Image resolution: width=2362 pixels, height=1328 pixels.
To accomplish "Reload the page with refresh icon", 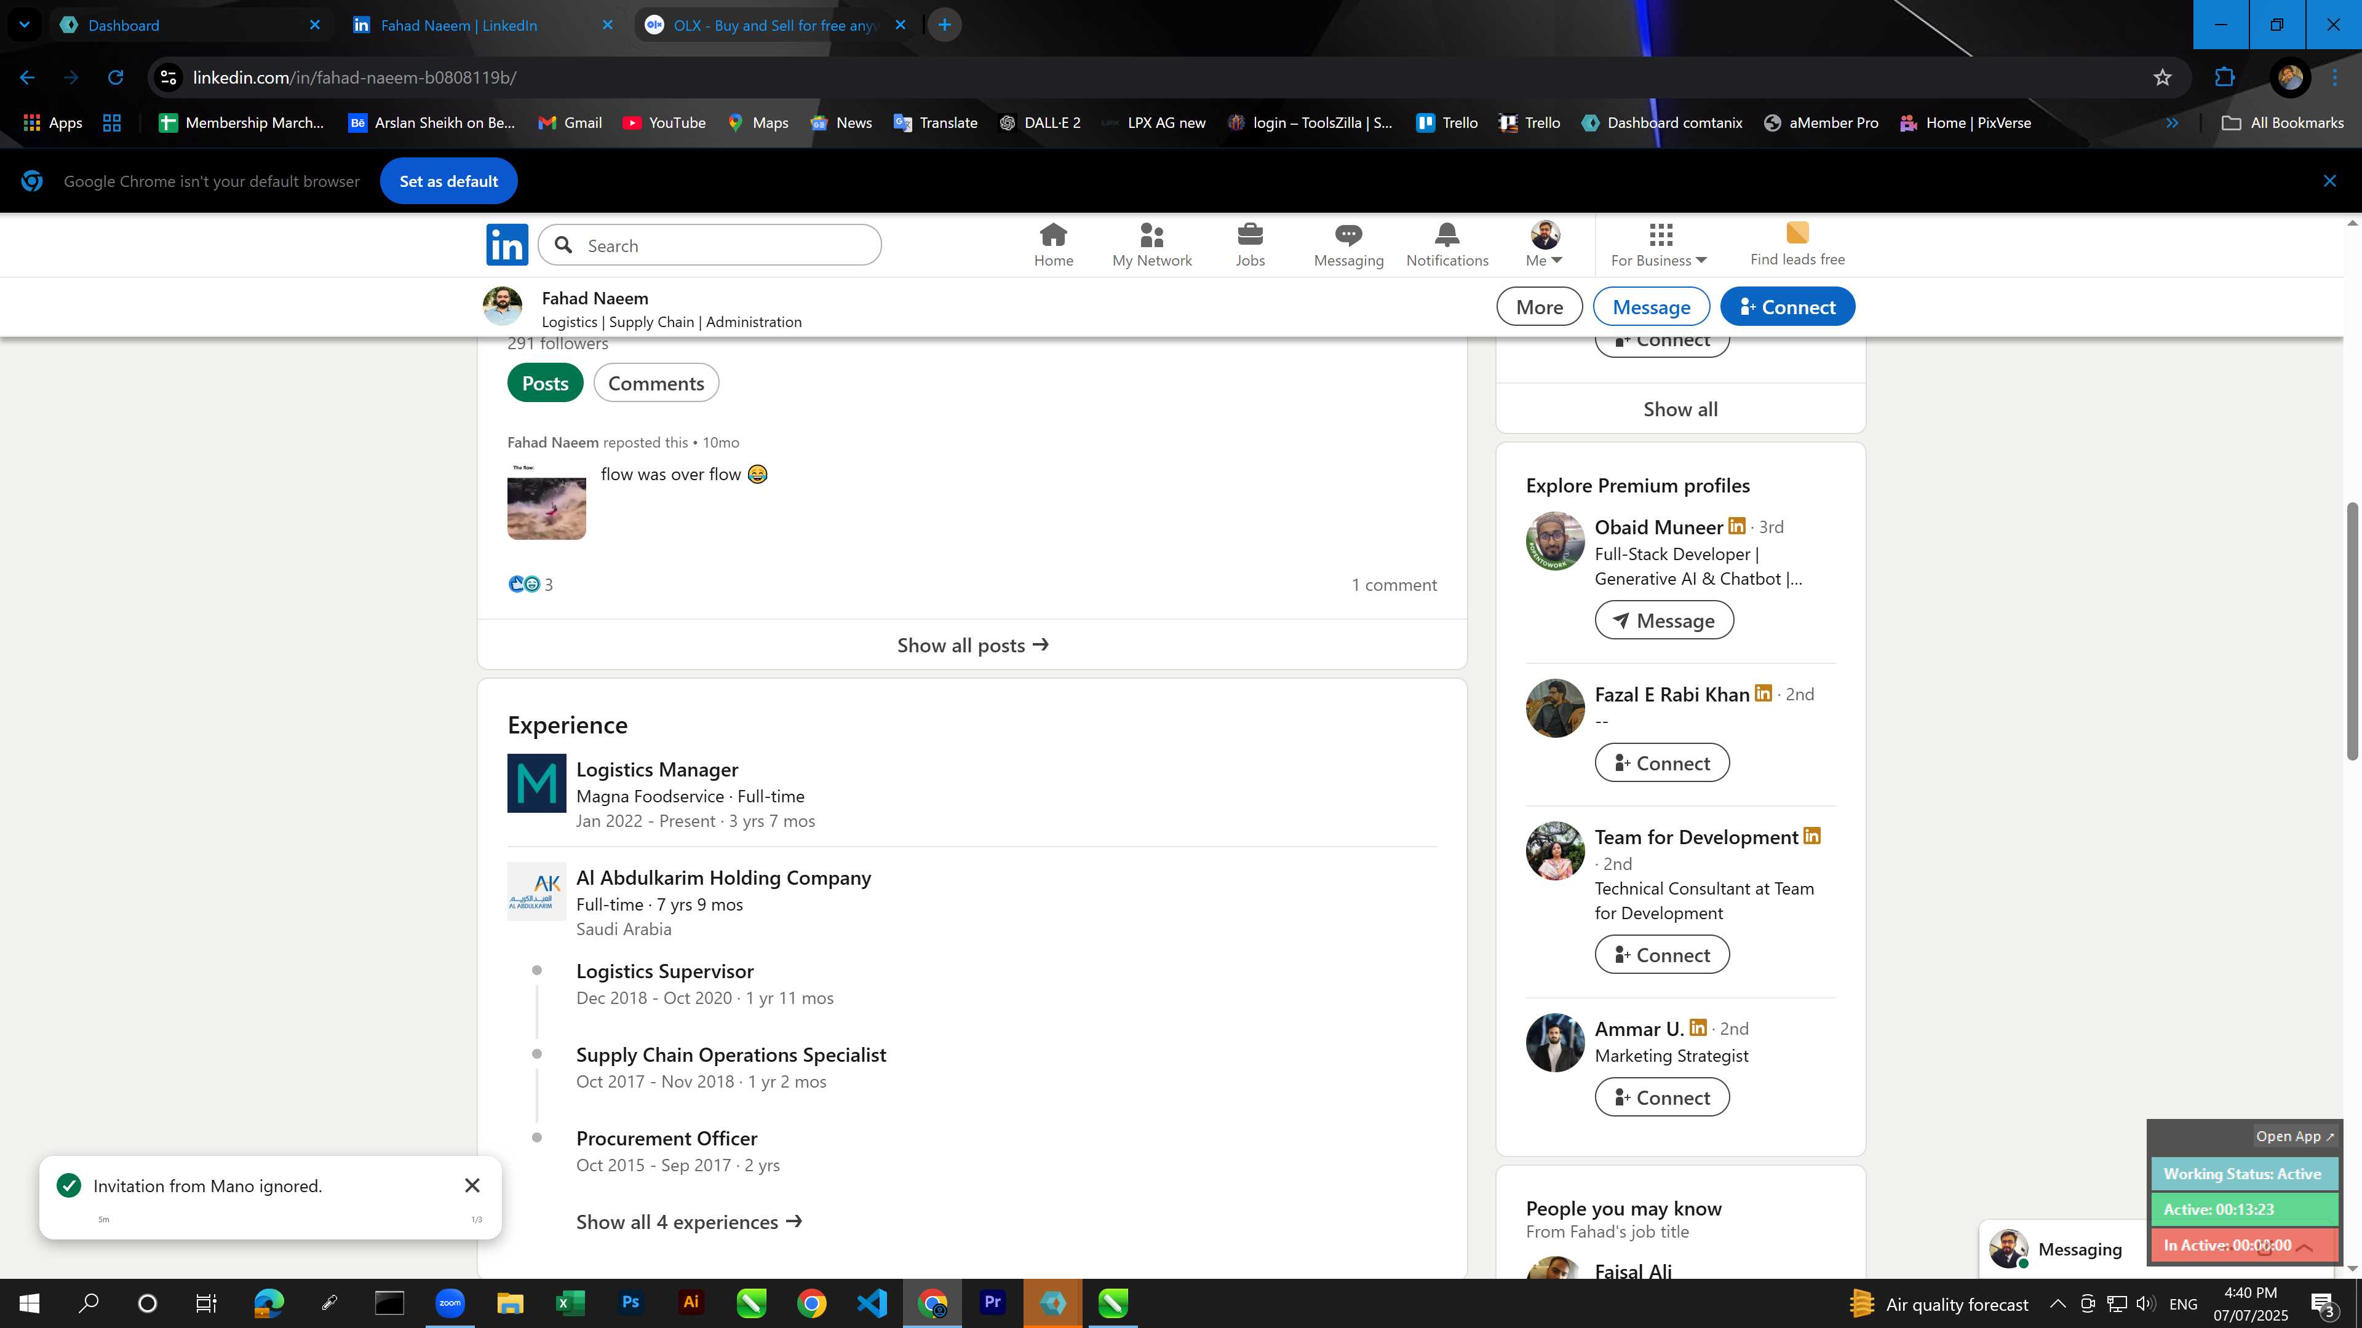I will tap(116, 78).
